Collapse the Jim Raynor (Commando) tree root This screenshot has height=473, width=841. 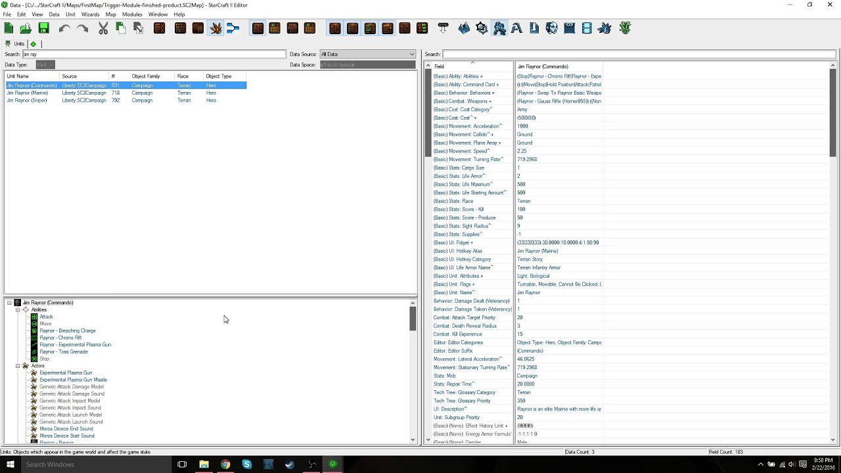(x=9, y=303)
